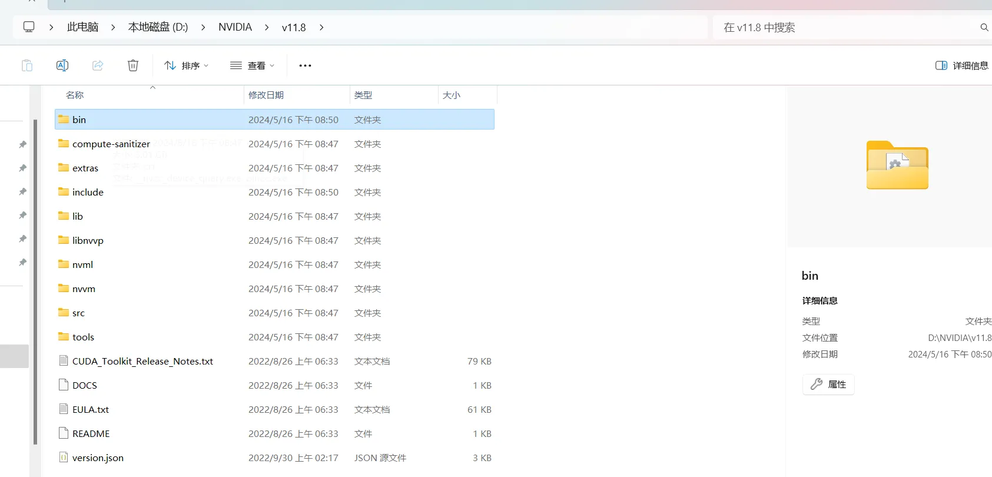
Task: Click the 2022/9/30 上午 02:17 date cell
Action: click(x=293, y=458)
